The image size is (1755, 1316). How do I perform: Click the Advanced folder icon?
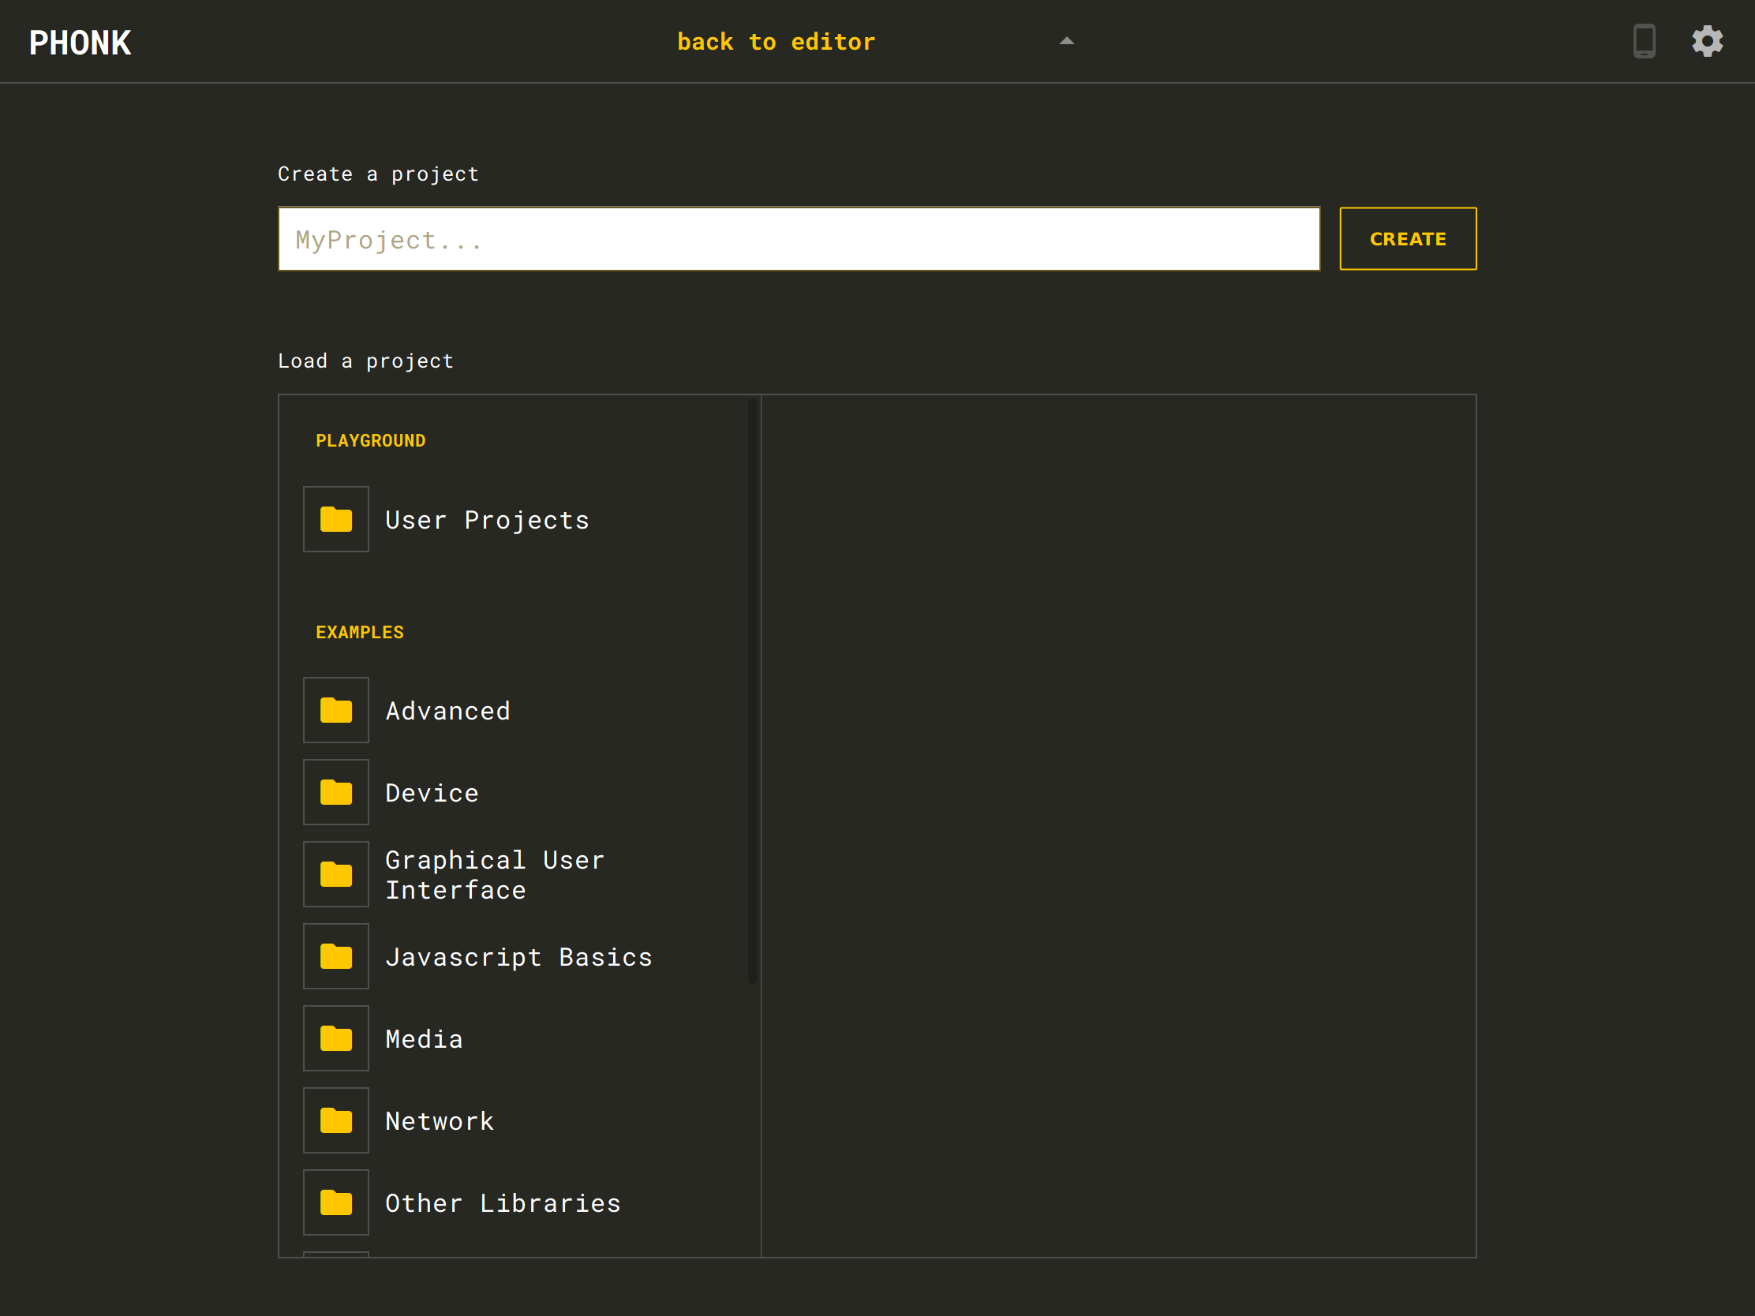click(x=335, y=711)
